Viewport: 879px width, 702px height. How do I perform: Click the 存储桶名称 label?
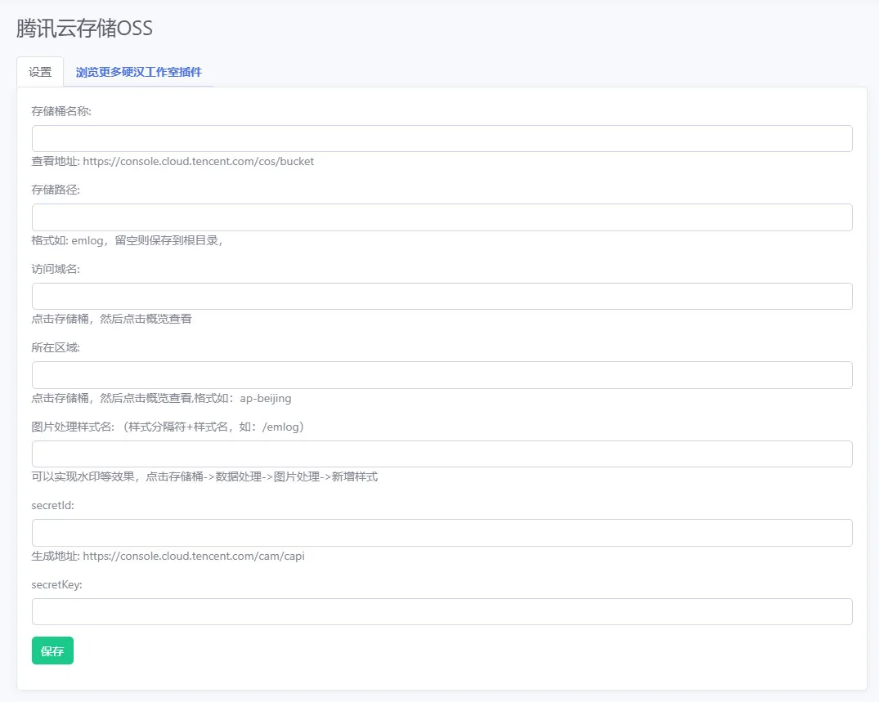tap(61, 111)
